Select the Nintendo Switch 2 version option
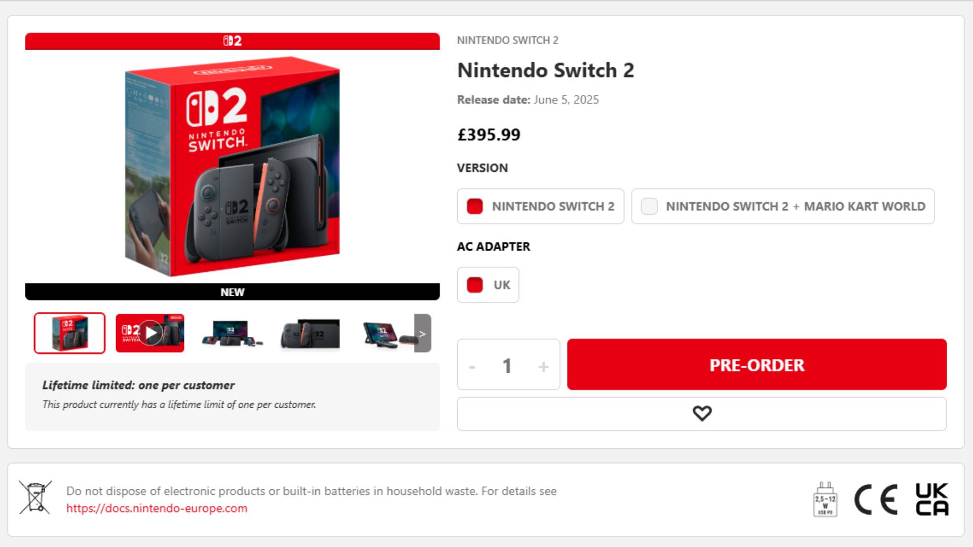The image size is (973, 547). pos(540,206)
